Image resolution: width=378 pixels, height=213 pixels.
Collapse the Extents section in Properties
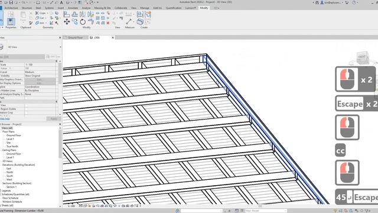57,102
